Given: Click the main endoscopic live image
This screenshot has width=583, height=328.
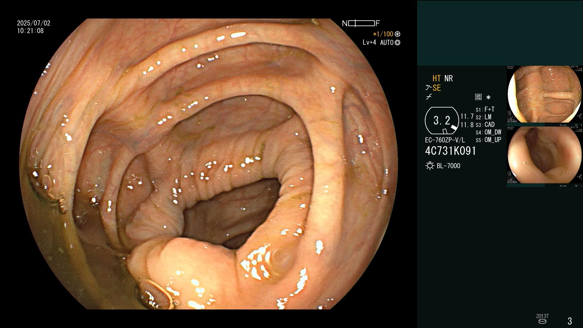Looking at the screenshot, I should tap(209, 164).
